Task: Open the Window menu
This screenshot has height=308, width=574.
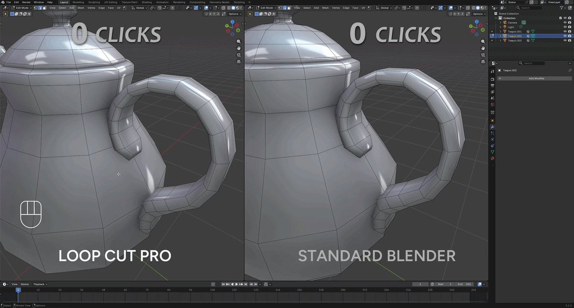Action: point(39,2)
